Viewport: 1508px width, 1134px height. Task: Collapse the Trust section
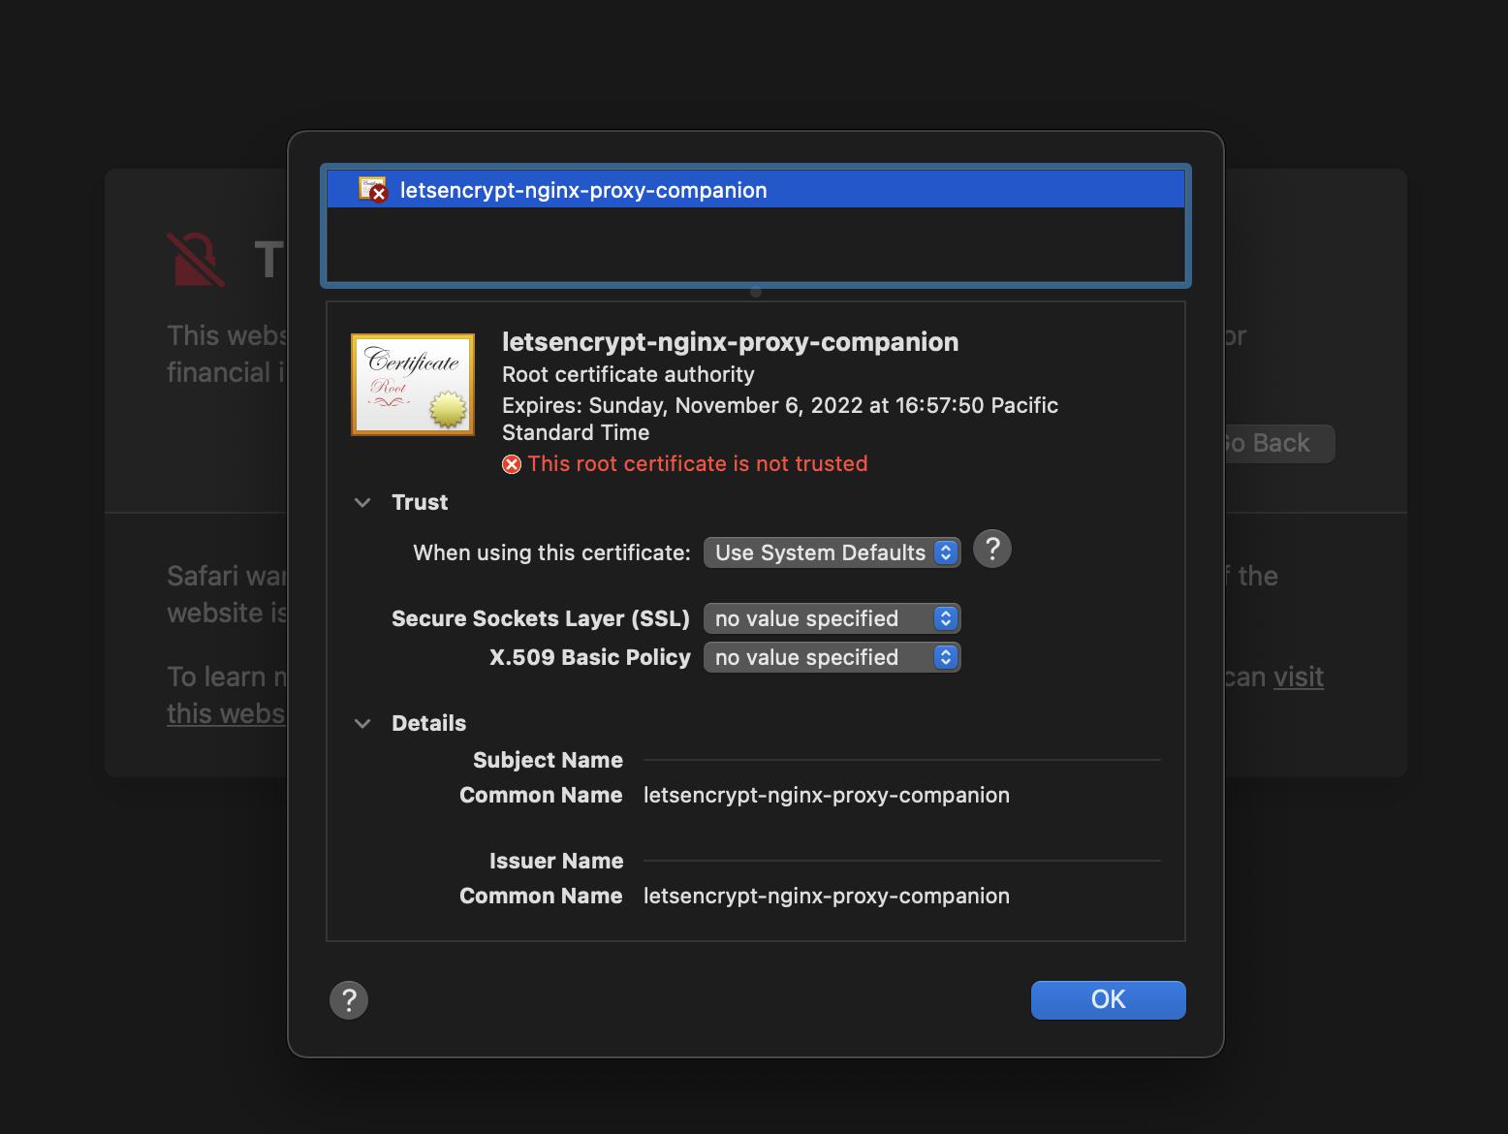[363, 502]
